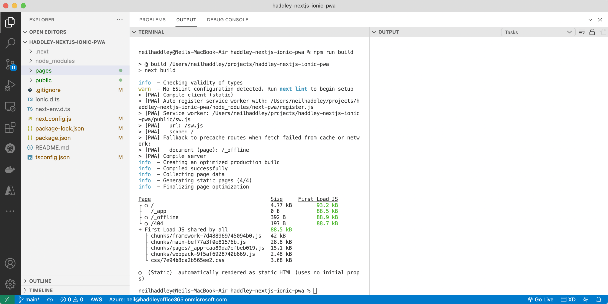Collapse the Open Editors section
The height and width of the screenshot is (304, 608).
25,32
